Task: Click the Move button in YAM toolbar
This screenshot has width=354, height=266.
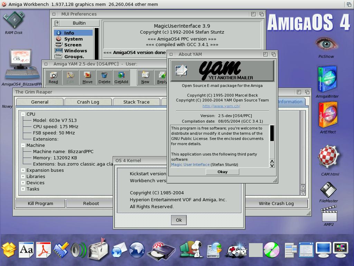Action: coord(87,78)
